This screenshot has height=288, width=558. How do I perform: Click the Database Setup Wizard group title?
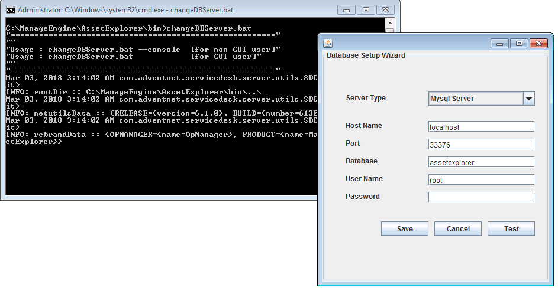click(366, 55)
